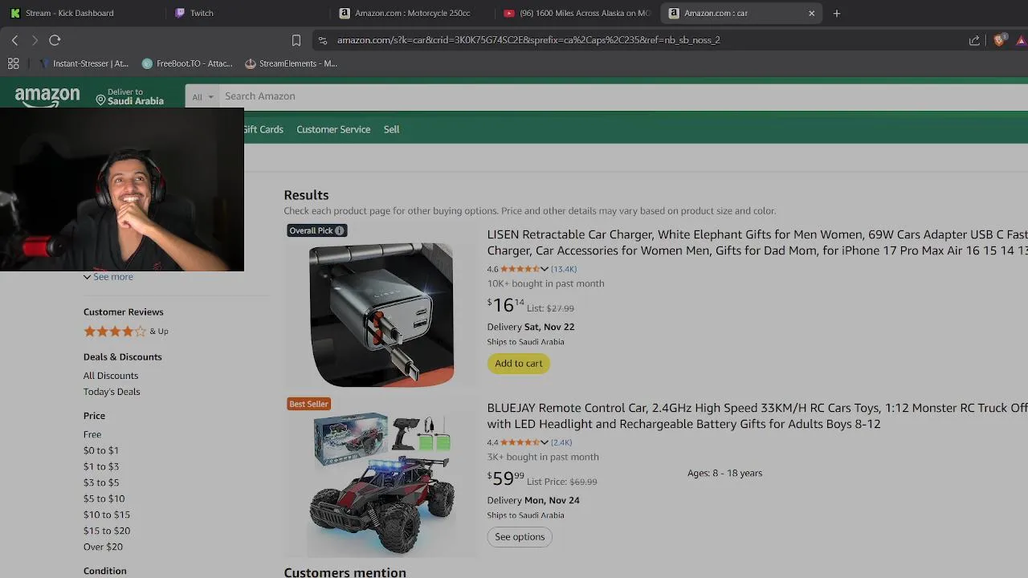Click the streamer webcam overlay

(122, 189)
